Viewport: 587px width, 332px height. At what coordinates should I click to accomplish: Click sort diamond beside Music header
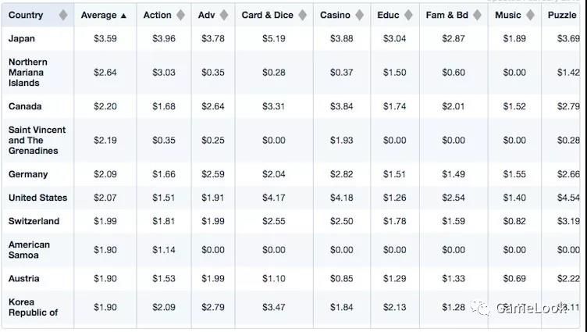pyautogui.click(x=530, y=15)
